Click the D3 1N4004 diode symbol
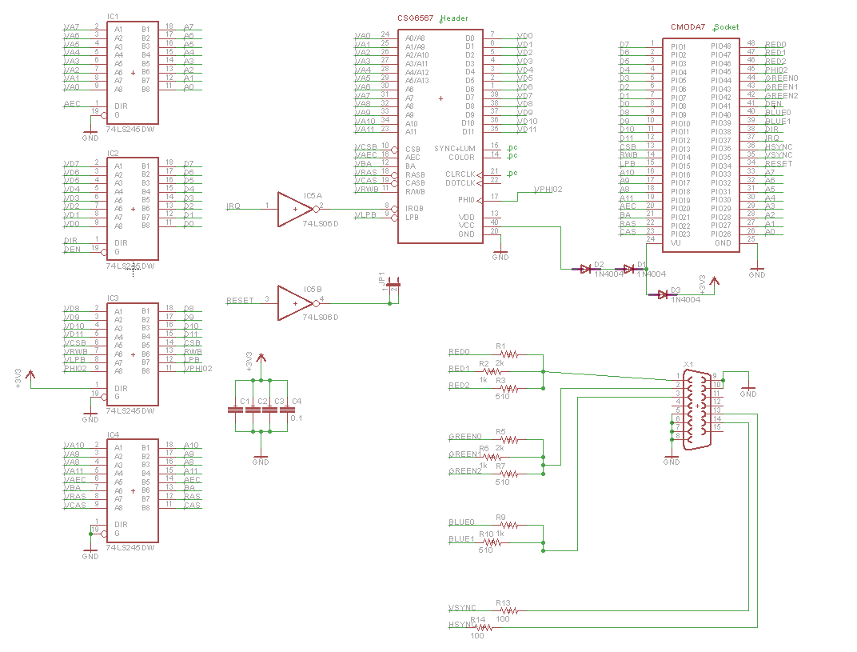This screenshot has height=652, width=857. pyautogui.click(x=663, y=294)
